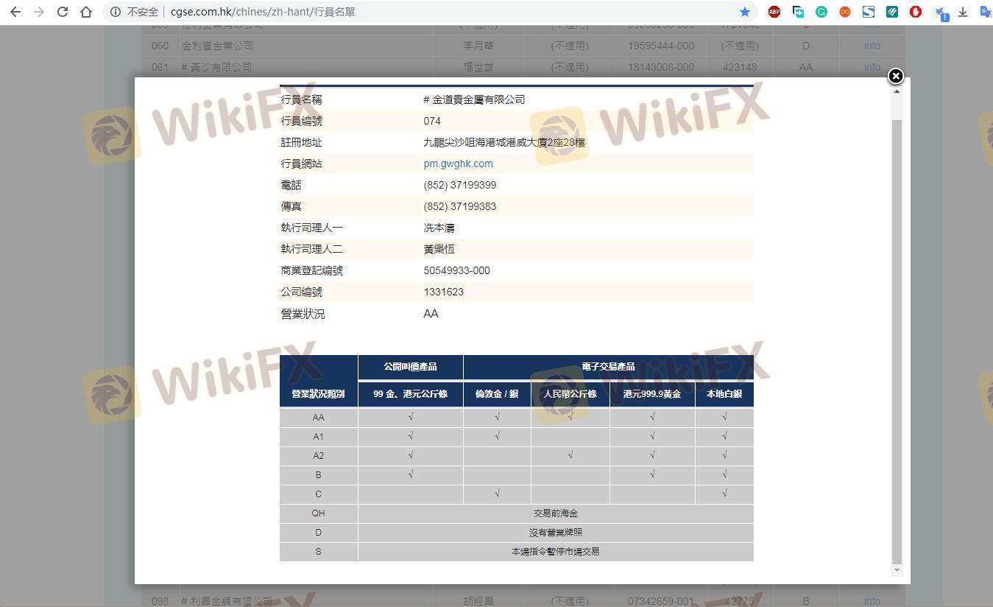The image size is (993, 607).
Task: Click the browser back arrow
Action: click(15, 12)
